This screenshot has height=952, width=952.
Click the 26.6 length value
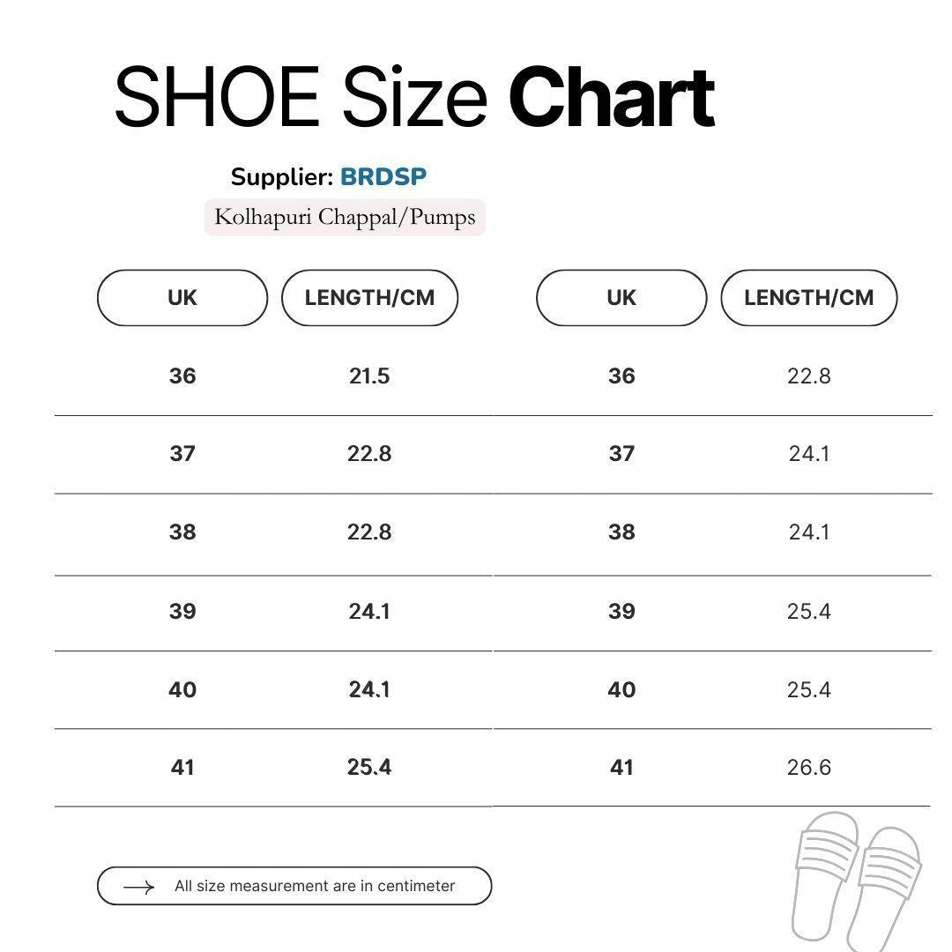pos(809,768)
